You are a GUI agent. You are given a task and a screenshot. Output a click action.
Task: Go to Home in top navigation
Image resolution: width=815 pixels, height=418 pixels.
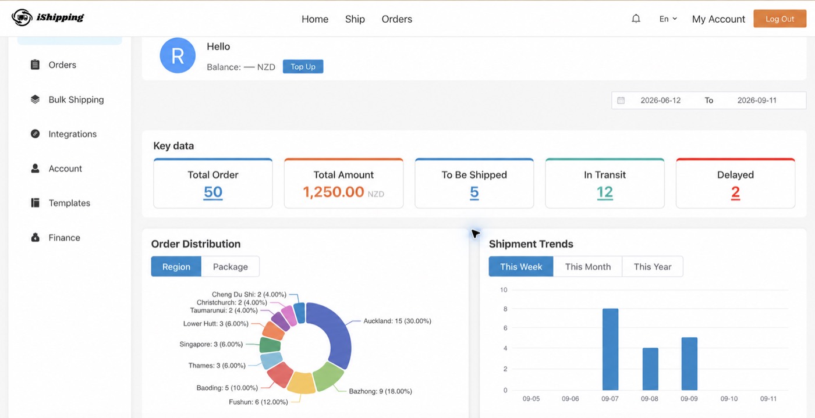point(315,19)
